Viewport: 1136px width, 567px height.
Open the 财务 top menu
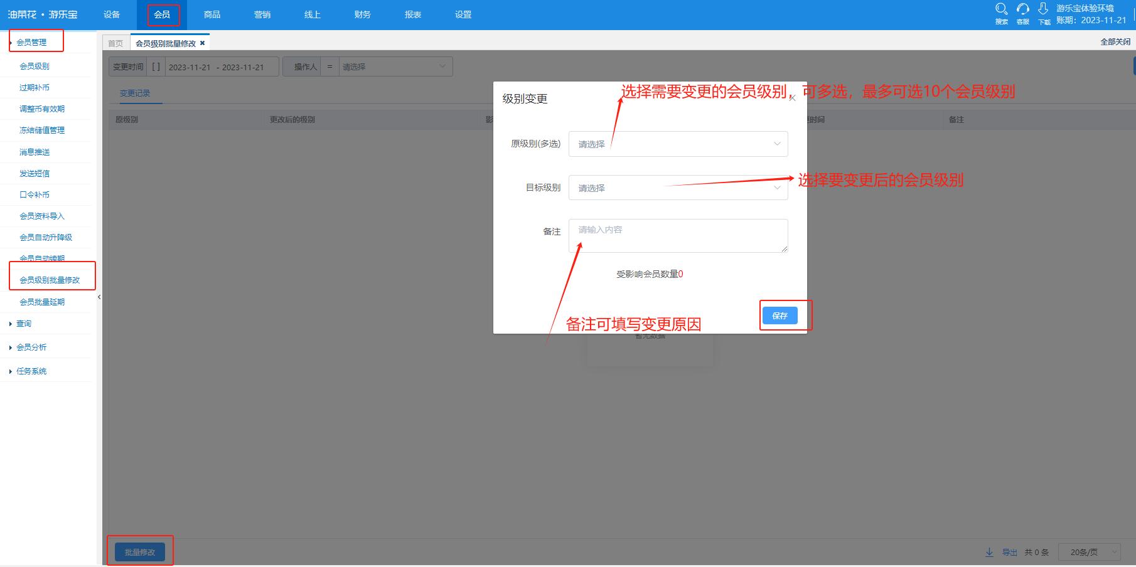(x=363, y=14)
